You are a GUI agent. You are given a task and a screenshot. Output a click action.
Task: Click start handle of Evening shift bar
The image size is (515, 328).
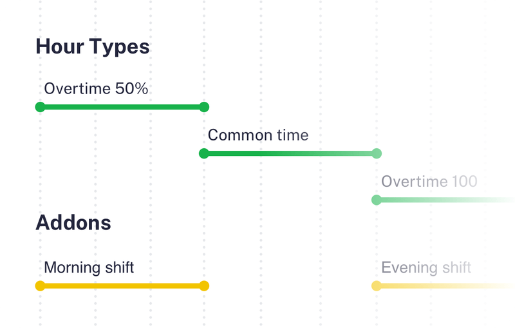[377, 285]
